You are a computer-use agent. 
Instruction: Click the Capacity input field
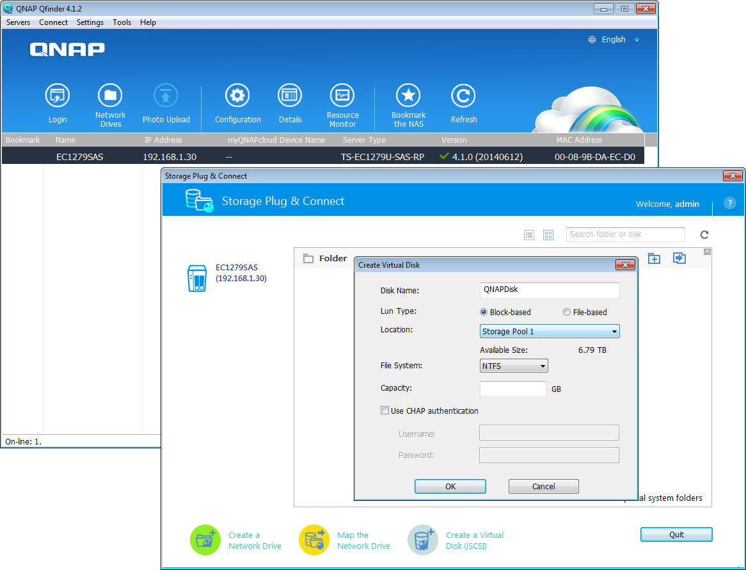click(513, 388)
